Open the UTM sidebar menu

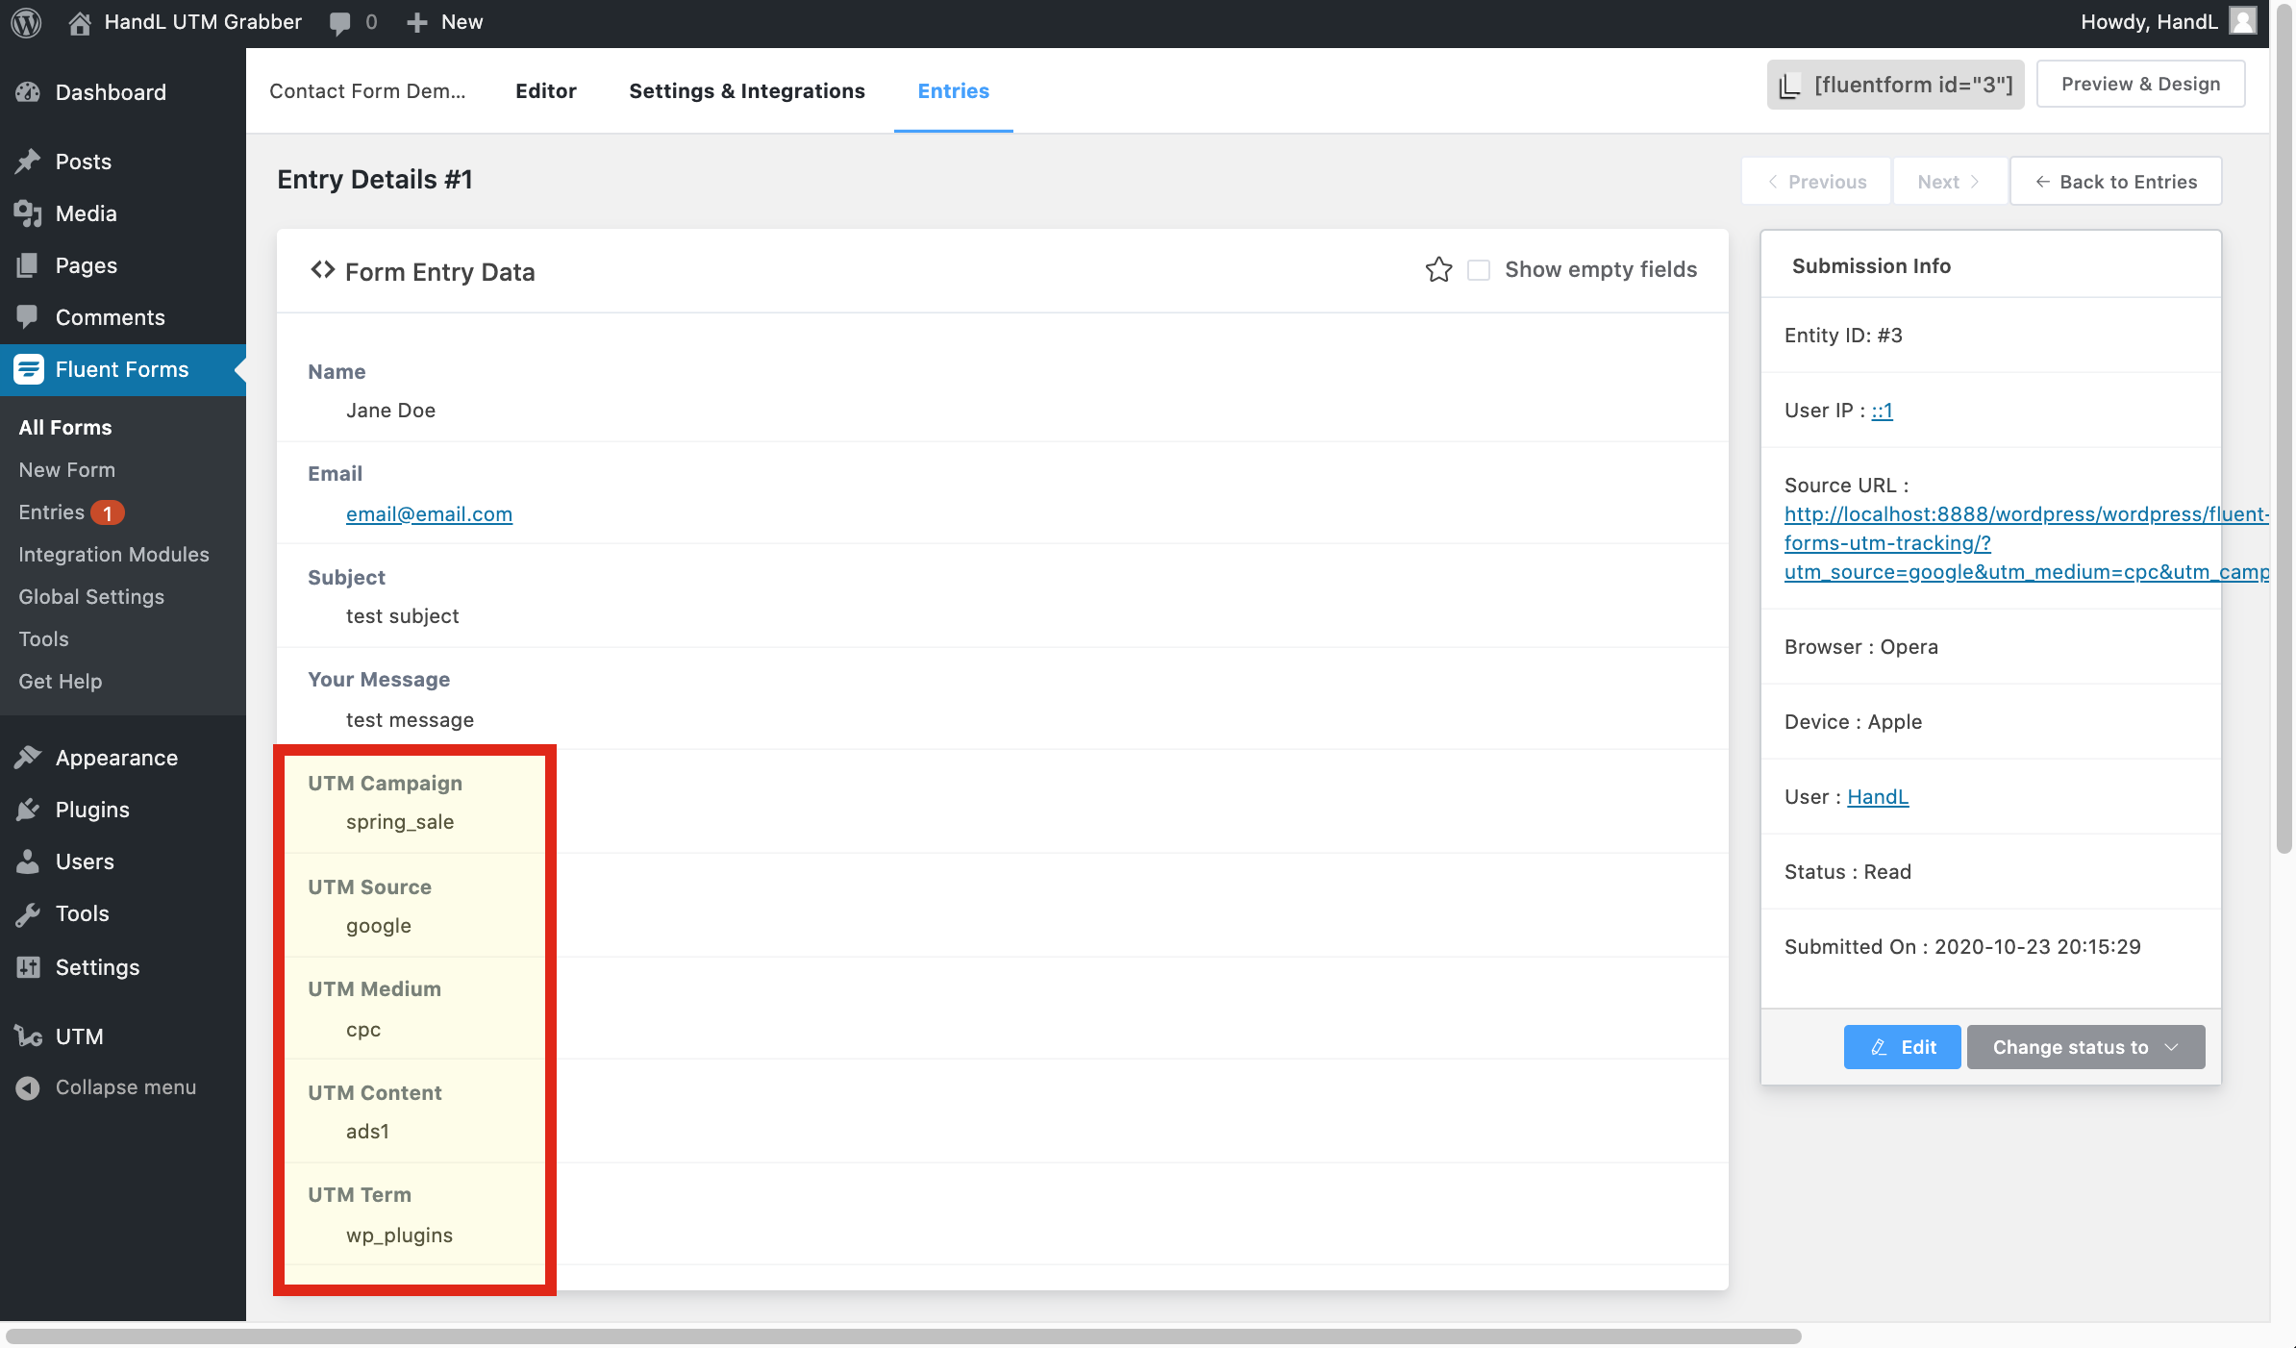pyautogui.click(x=79, y=1036)
